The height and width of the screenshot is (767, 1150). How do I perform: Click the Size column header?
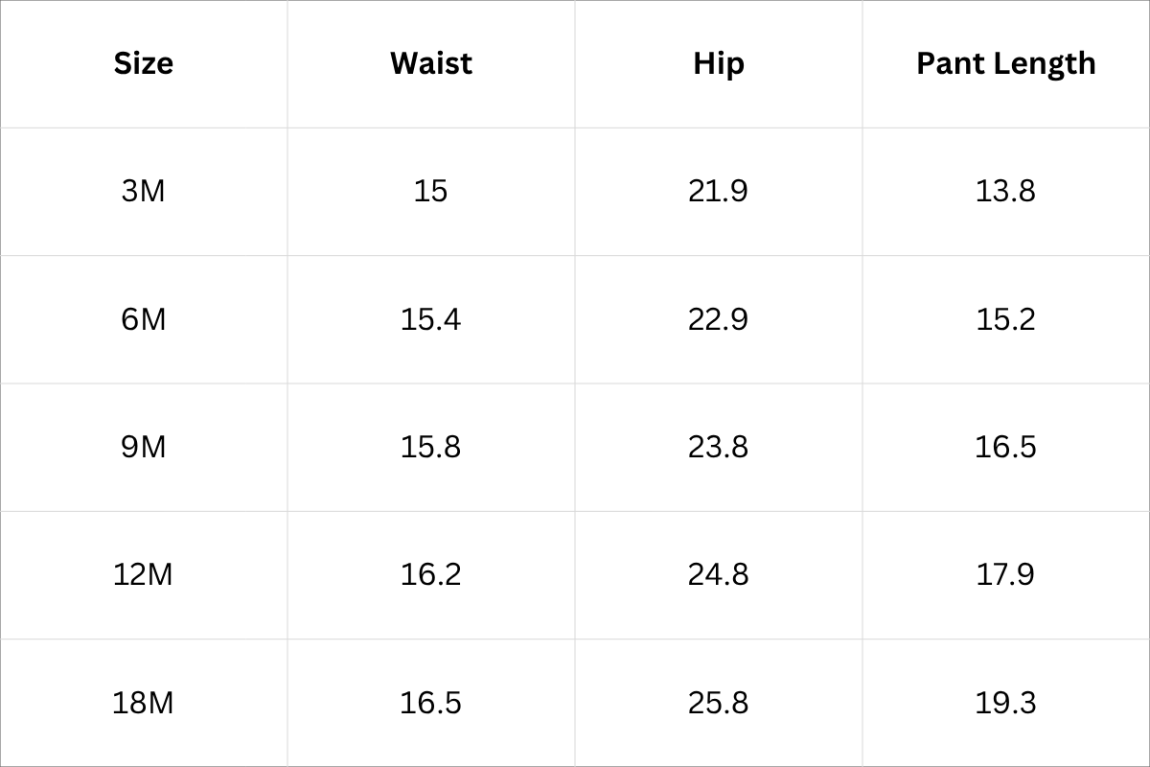[144, 63]
